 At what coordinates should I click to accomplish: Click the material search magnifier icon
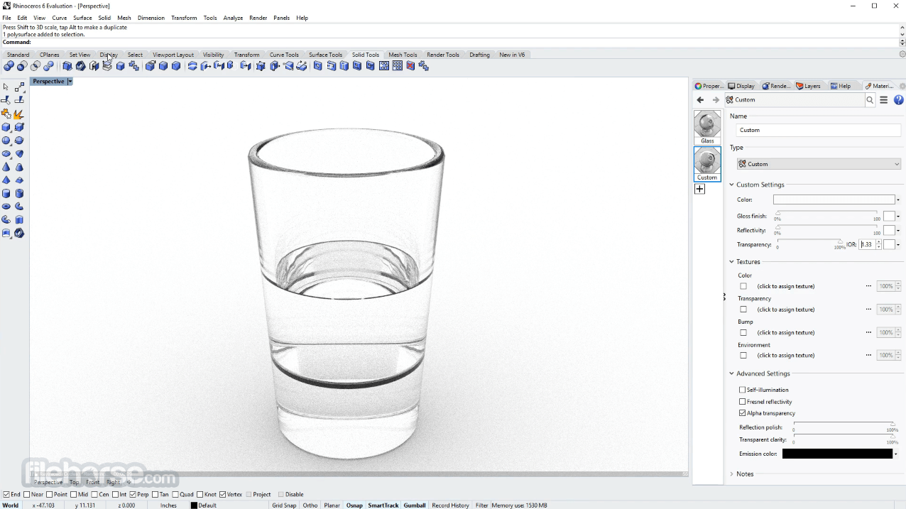coord(870,100)
